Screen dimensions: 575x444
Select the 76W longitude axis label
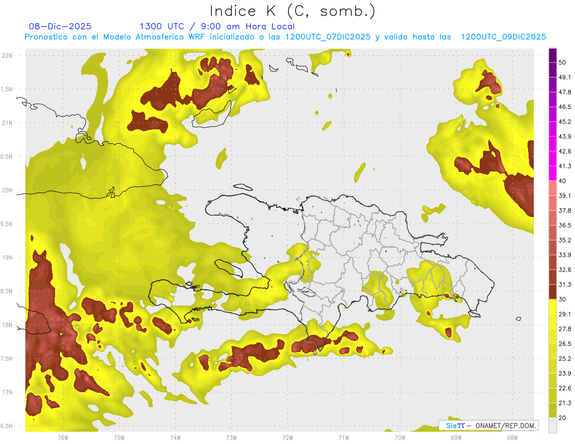(63, 438)
